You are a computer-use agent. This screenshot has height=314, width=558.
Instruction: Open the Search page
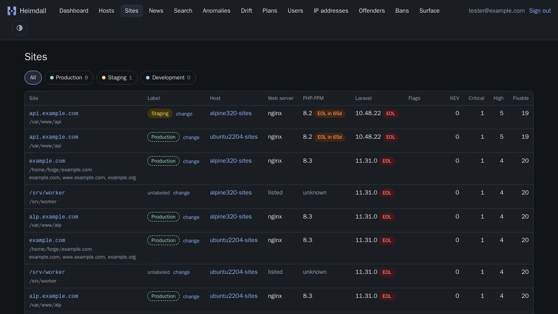183,11
